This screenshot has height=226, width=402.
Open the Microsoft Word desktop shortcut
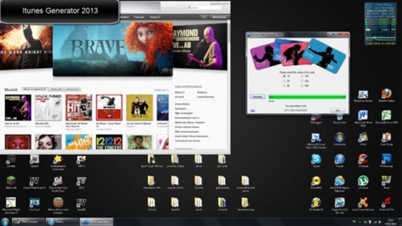pos(363,118)
